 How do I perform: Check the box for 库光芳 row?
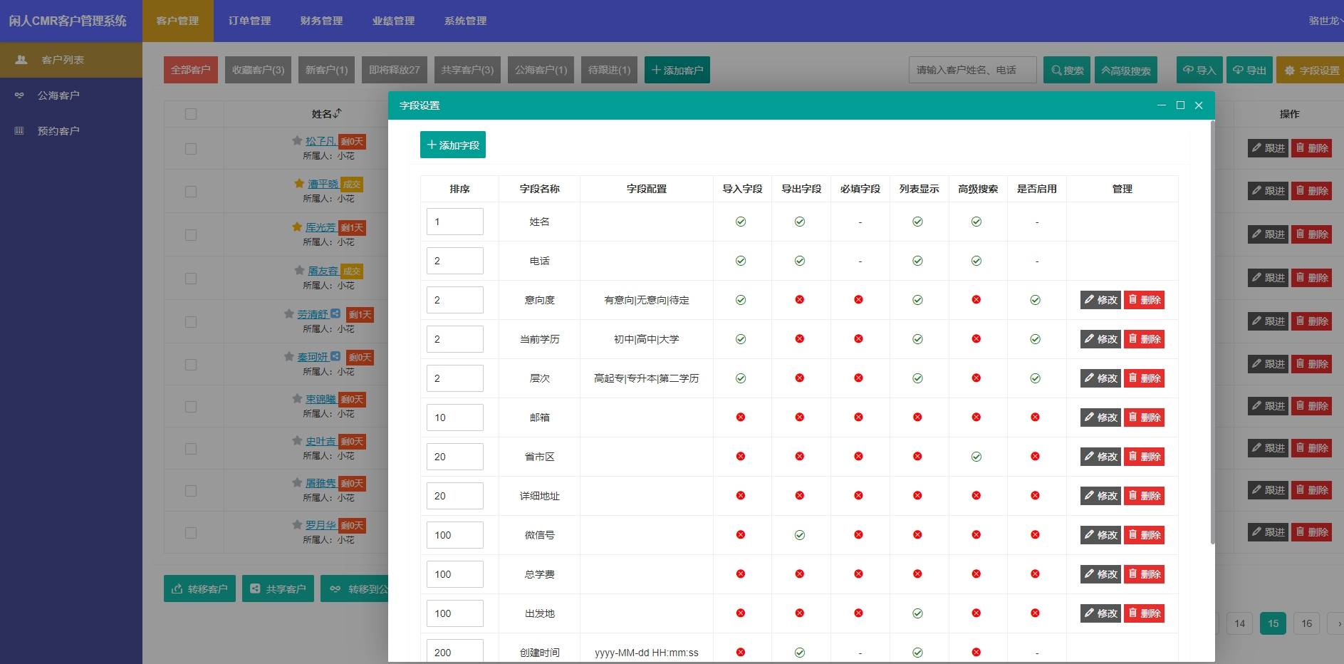(191, 235)
